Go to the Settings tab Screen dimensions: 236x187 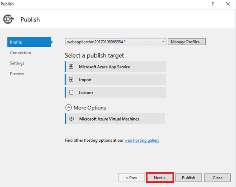pyautogui.click(x=17, y=63)
